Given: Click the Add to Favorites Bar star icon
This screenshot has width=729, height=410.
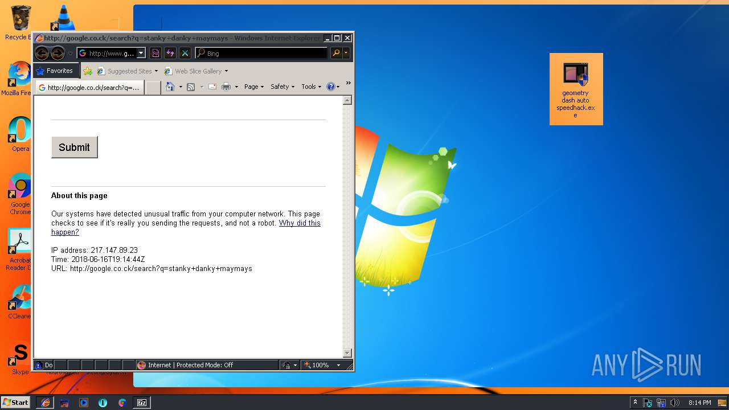Looking at the screenshot, I should [x=88, y=71].
